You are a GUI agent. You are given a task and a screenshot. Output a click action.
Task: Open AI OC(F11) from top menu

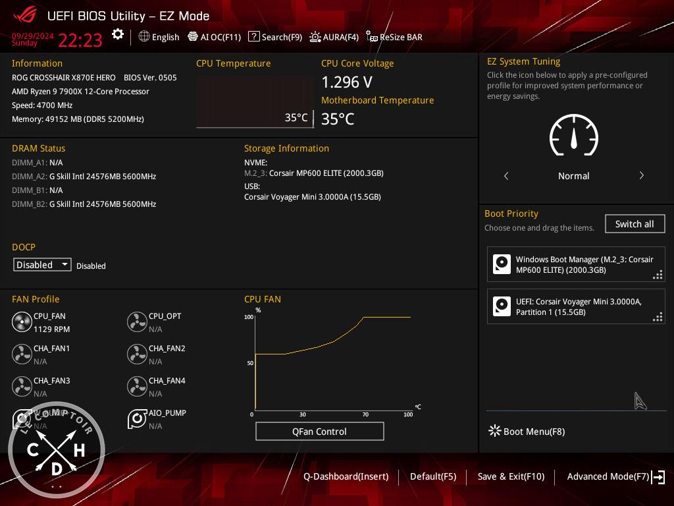pyautogui.click(x=215, y=38)
